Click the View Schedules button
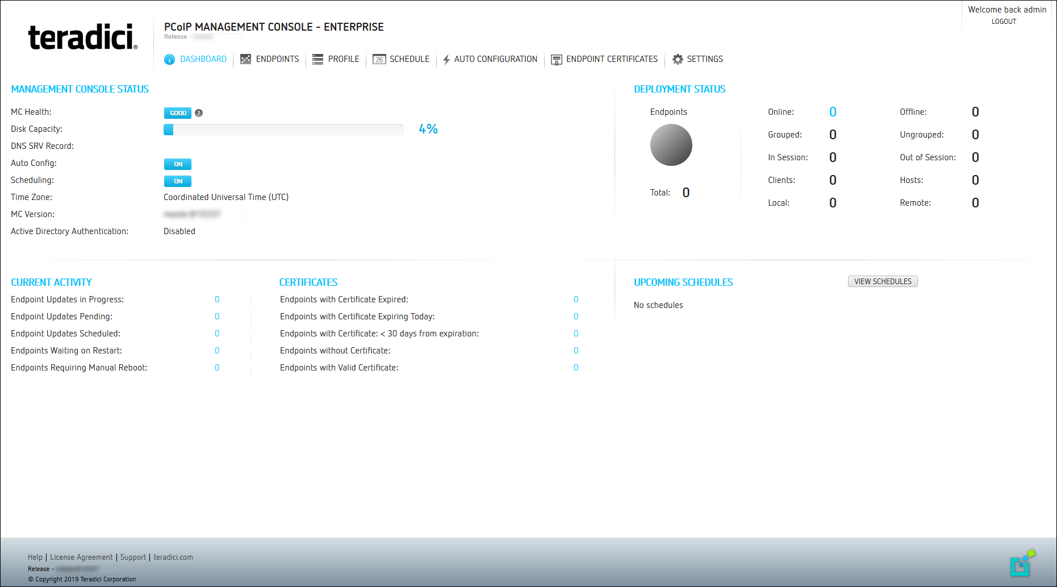The height and width of the screenshot is (587, 1057). (x=883, y=281)
